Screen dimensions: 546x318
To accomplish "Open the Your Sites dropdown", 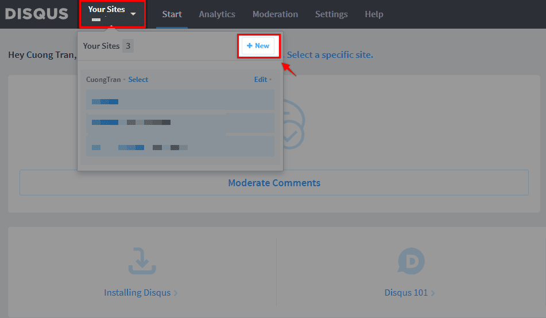I will click(x=112, y=14).
